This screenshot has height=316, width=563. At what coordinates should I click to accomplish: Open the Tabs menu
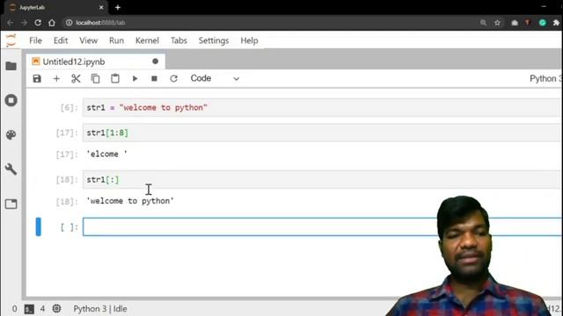coord(179,40)
